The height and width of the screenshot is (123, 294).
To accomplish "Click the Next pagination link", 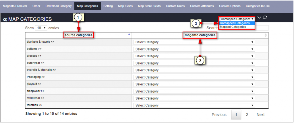I will point(261,115).
